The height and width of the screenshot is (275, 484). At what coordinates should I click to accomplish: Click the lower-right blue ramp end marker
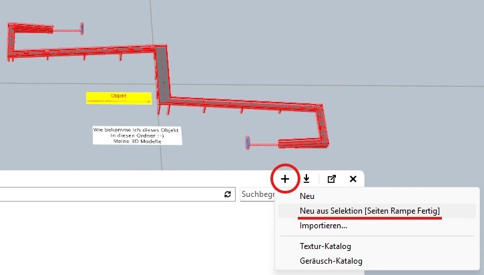(247, 143)
